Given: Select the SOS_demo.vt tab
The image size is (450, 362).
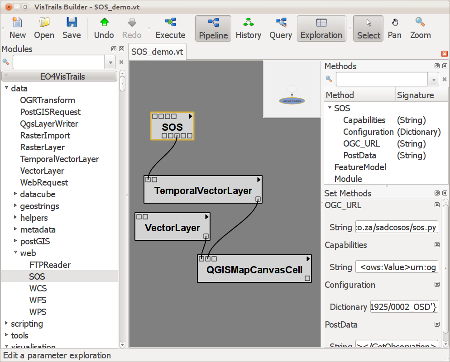Looking at the screenshot, I should pyautogui.click(x=157, y=52).
